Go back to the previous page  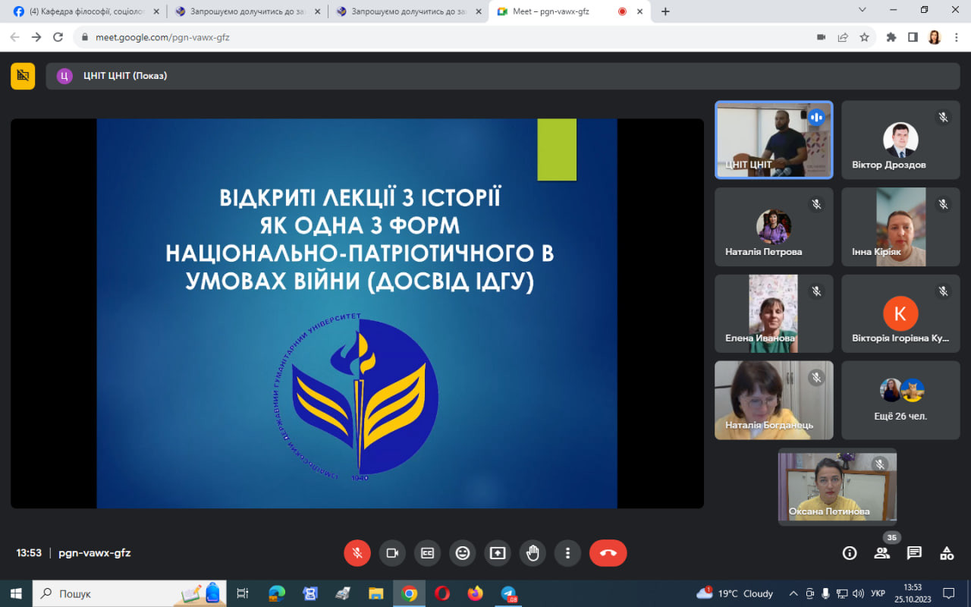(x=14, y=37)
